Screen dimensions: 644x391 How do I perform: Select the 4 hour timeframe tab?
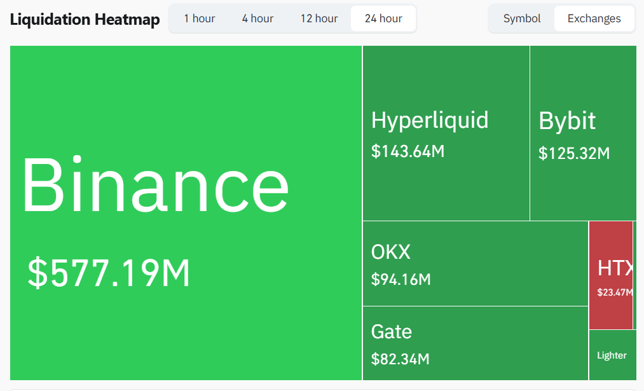tap(257, 18)
